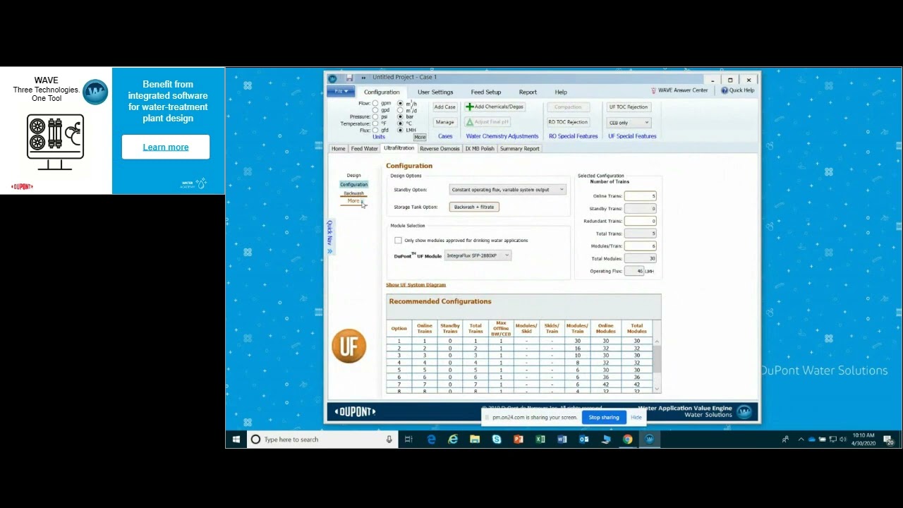
Task: Click More under the Units options
Action: tap(420, 137)
